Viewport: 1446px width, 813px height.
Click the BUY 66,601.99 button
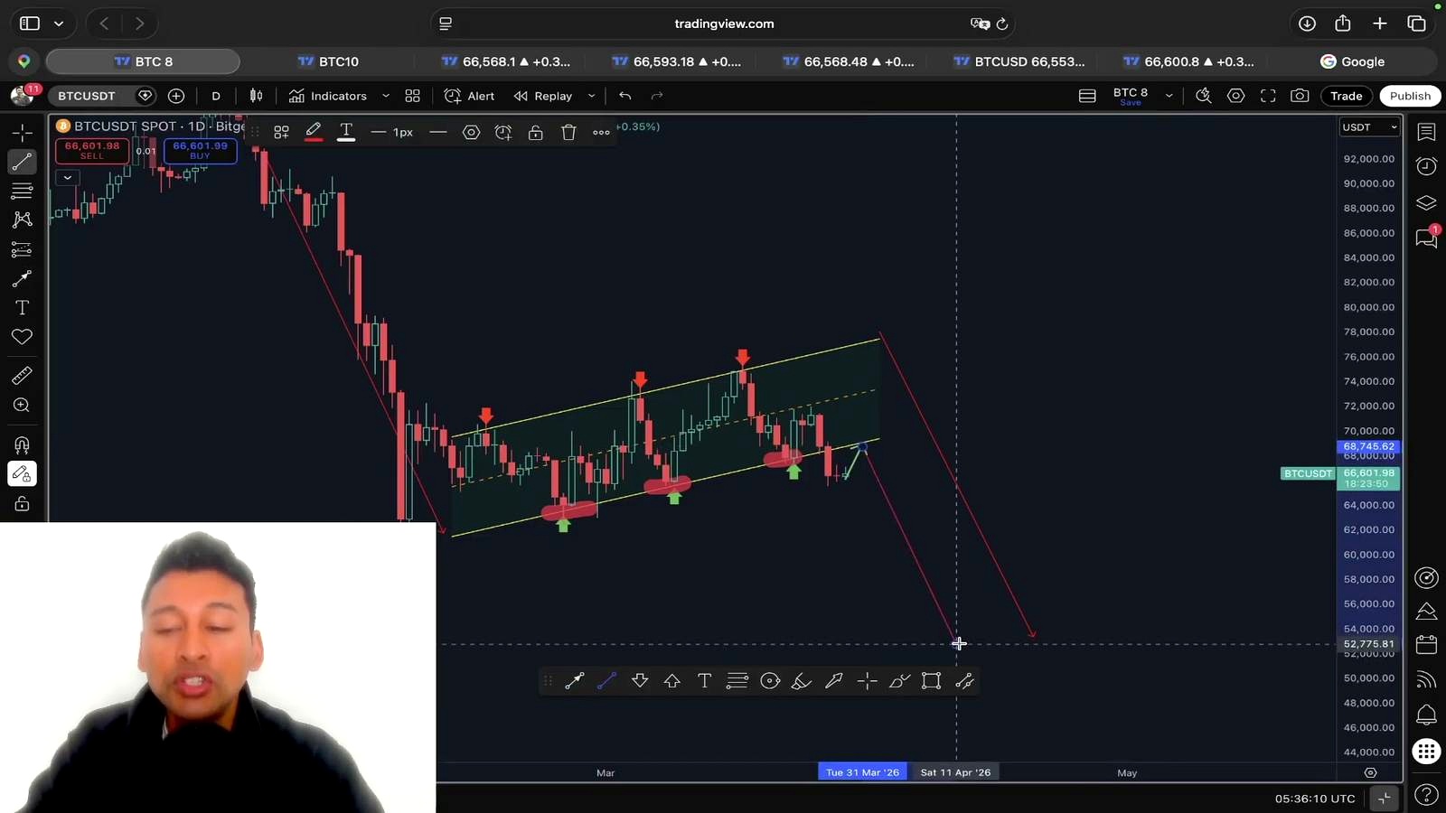[x=201, y=150]
